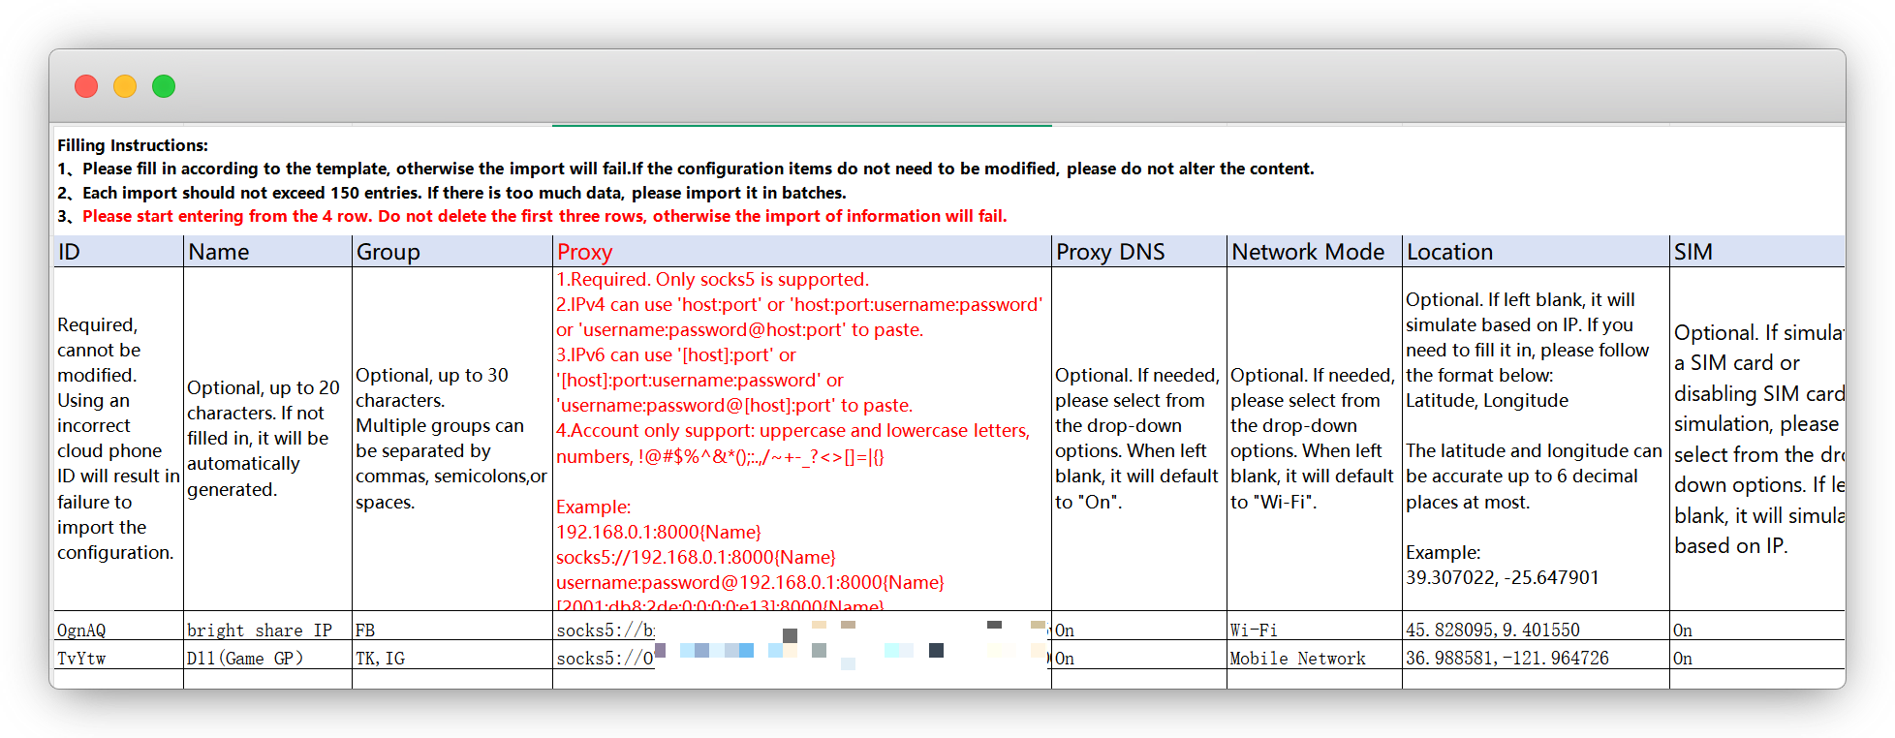
Task: Click red instruction line 3 about the 4 row
Action: pos(532,216)
